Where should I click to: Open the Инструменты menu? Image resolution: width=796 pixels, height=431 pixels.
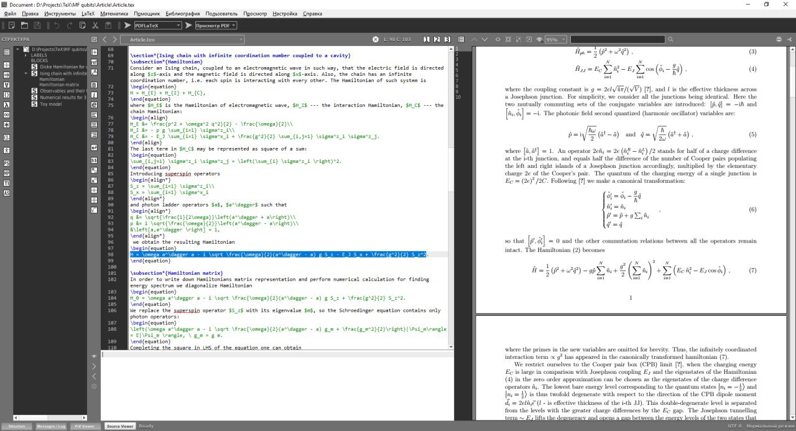pyautogui.click(x=60, y=13)
